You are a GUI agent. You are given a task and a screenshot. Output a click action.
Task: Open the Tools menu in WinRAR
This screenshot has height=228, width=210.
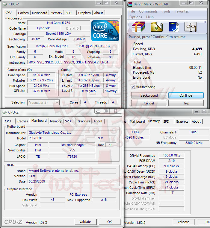(166, 11)
